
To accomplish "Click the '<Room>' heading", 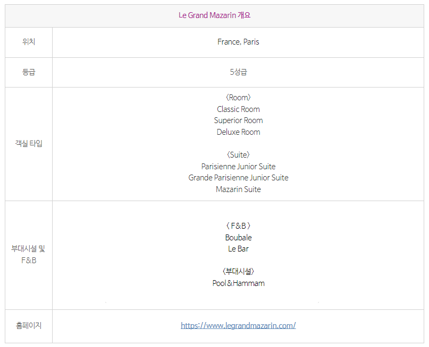I will coord(238,98).
